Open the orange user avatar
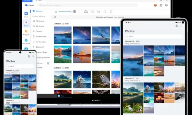 (155, 5)
